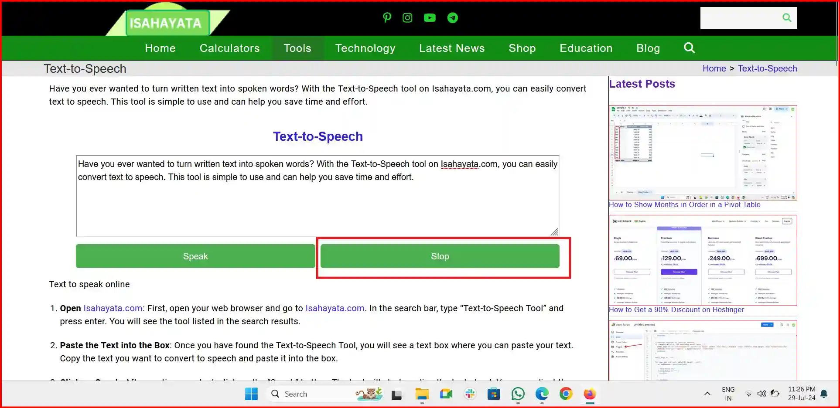
Task: Click the magnifier icon in the navigation bar
Action: [689, 48]
